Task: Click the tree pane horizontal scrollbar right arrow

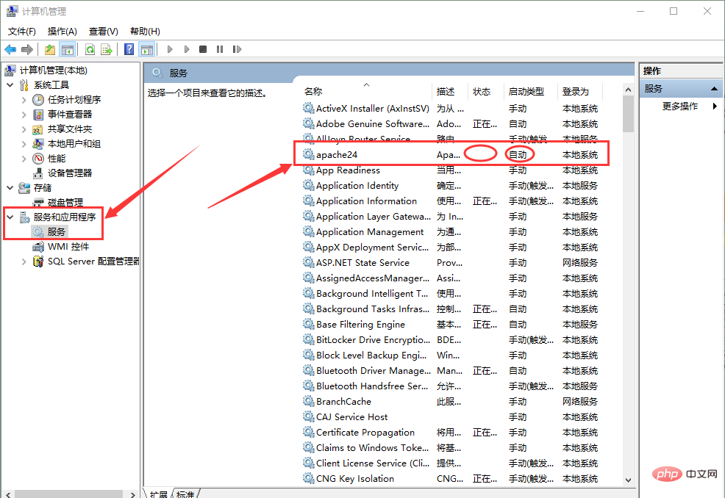Action: (x=132, y=494)
